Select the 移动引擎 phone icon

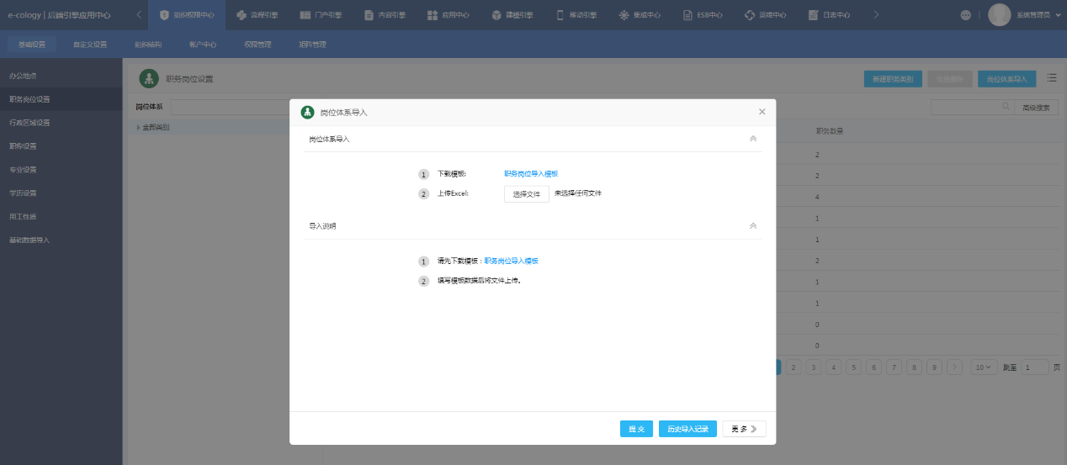(x=560, y=15)
